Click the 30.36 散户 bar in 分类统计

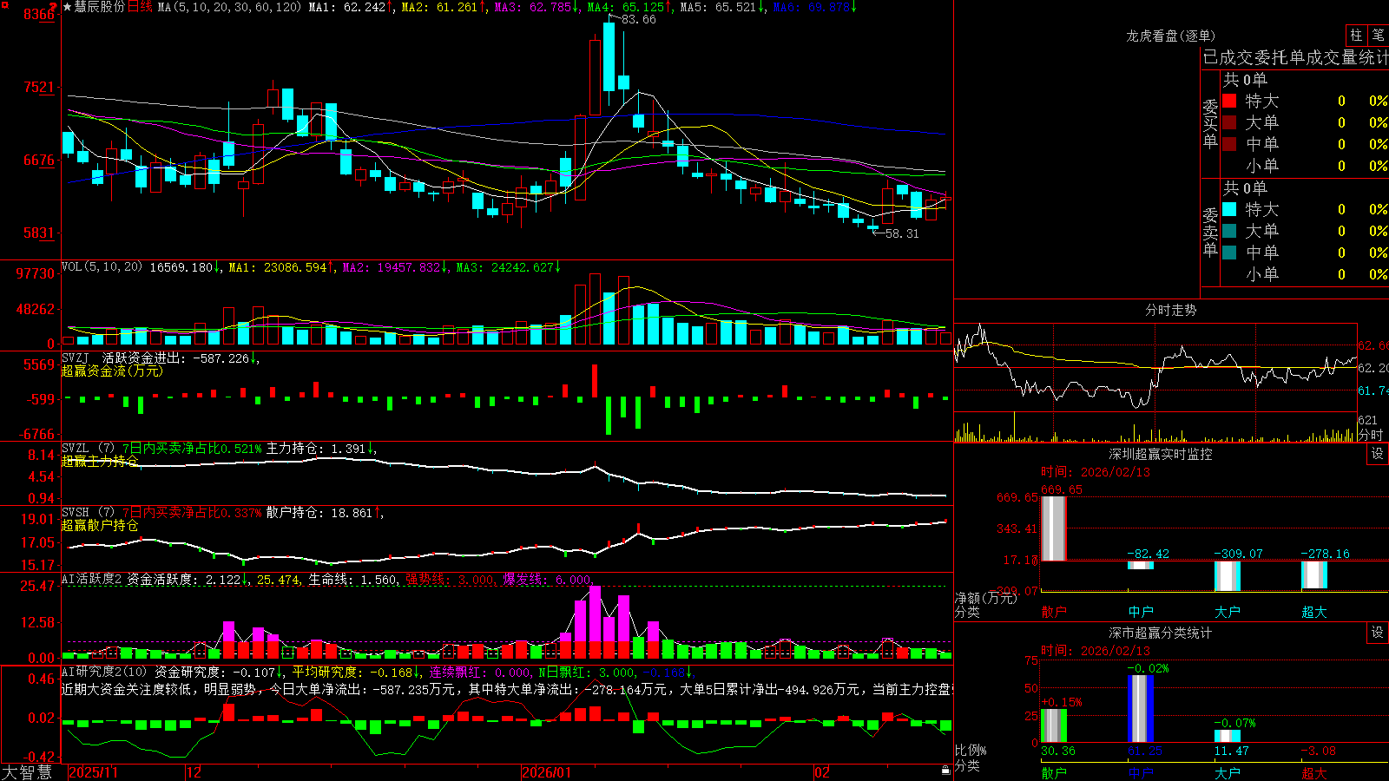click(x=1053, y=725)
